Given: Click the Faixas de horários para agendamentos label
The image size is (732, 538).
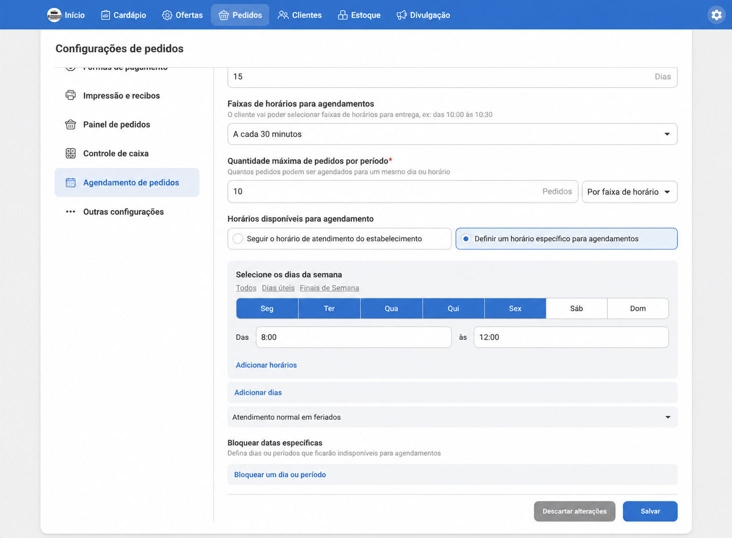Looking at the screenshot, I should tap(301, 103).
